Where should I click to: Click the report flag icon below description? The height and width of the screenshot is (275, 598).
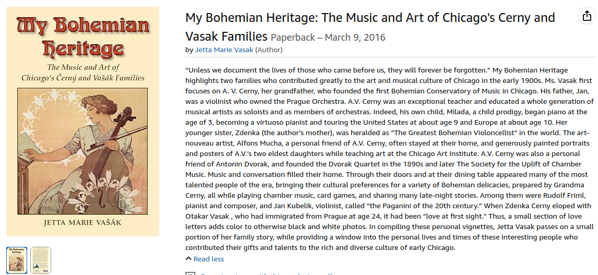(191, 273)
